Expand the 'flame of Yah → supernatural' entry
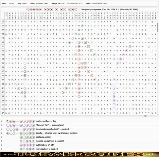The height and width of the screenshot is (157, 159). click(4, 125)
